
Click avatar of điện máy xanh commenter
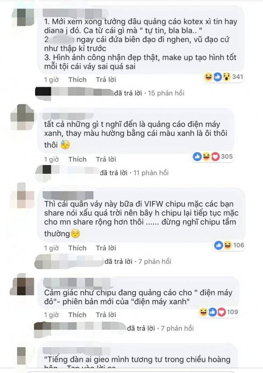click(x=23, y=118)
